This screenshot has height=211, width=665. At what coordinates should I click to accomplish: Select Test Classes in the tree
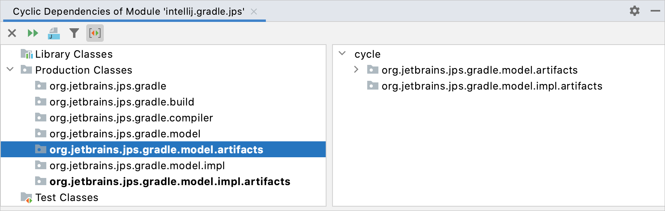tap(67, 197)
